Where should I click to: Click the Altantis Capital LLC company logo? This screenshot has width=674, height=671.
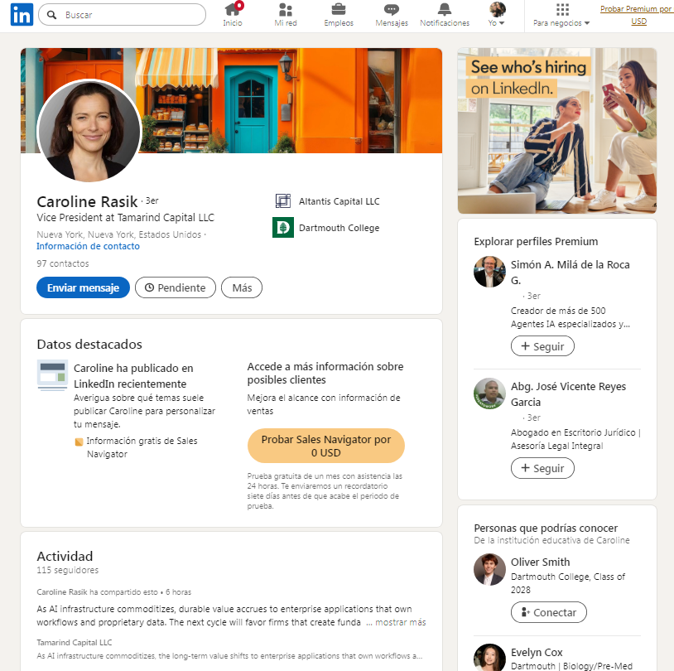(283, 200)
